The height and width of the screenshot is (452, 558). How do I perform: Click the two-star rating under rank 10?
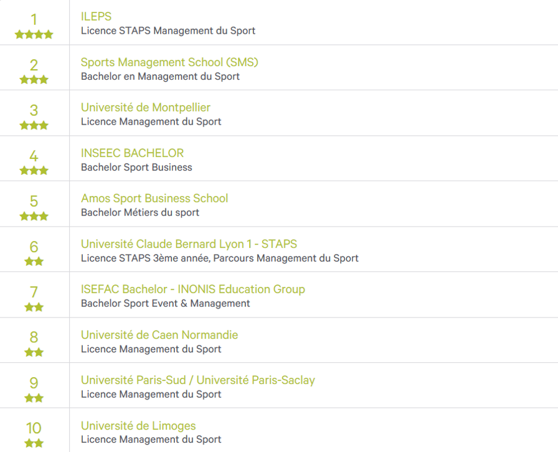[x=34, y=443]
